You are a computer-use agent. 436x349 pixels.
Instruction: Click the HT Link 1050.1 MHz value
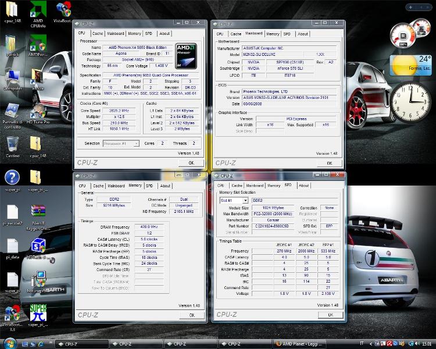point(119,129)
